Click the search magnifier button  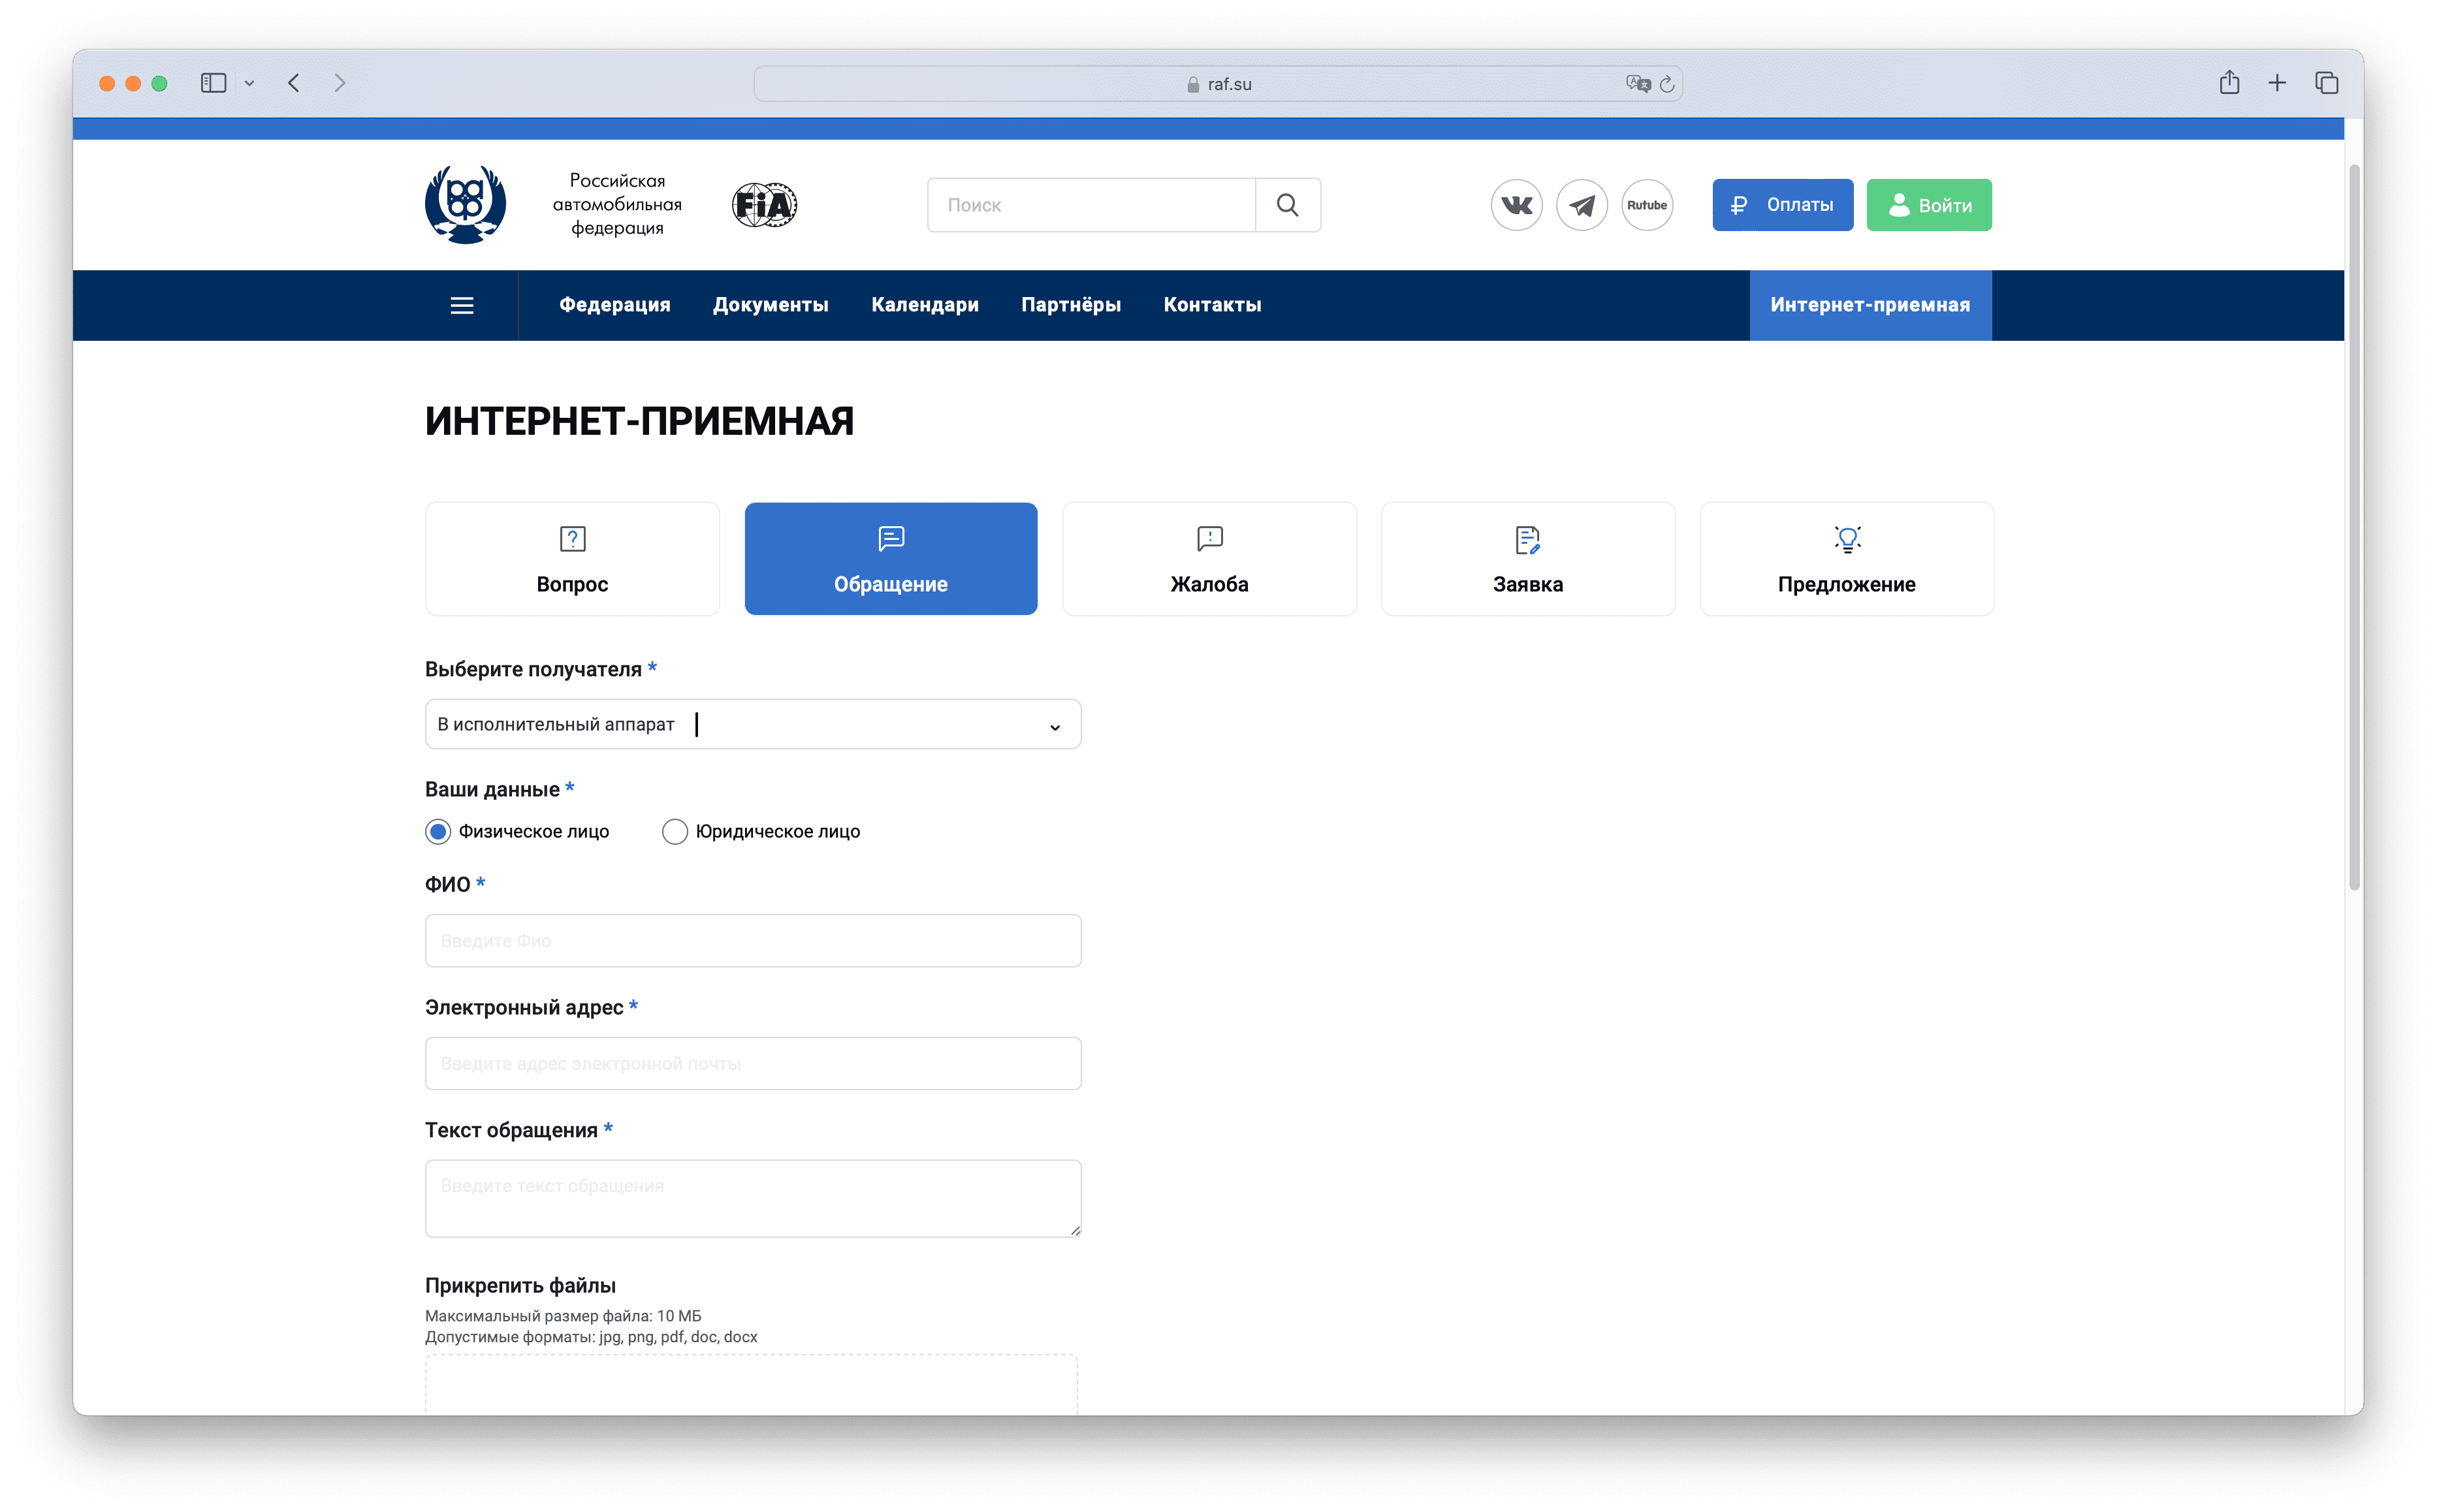pyautogui.click(x=1287, y=205)
